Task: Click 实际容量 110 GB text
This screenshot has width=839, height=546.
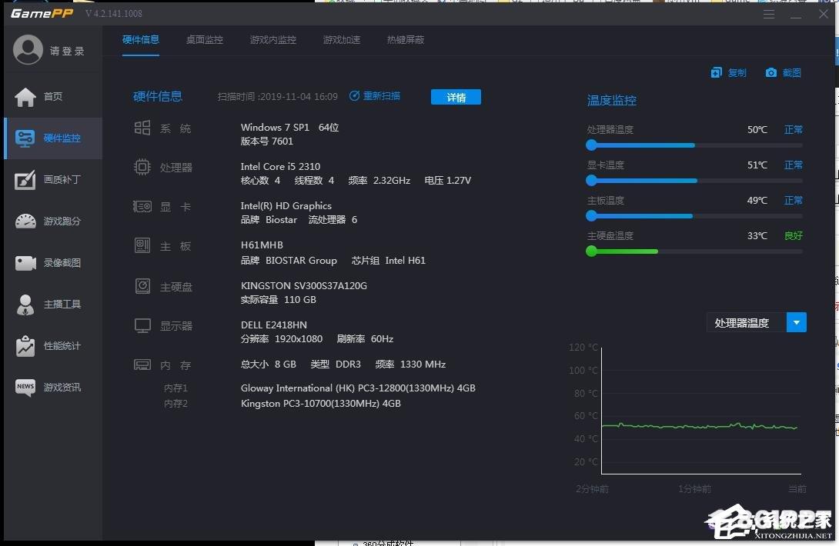Action: pyautogui.click(x=278, y=299)
